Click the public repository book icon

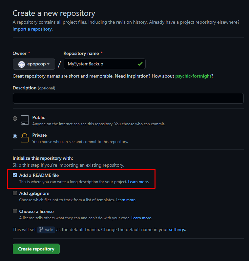(x=25, y=120)
